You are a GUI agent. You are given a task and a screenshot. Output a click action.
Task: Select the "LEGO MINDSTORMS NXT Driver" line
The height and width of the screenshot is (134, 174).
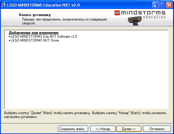click(x=34, y=40)
